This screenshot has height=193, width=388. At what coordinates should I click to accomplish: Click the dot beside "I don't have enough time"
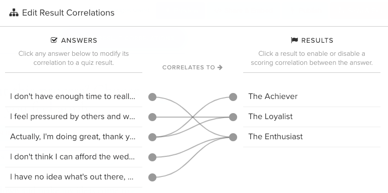click(152, 97)
